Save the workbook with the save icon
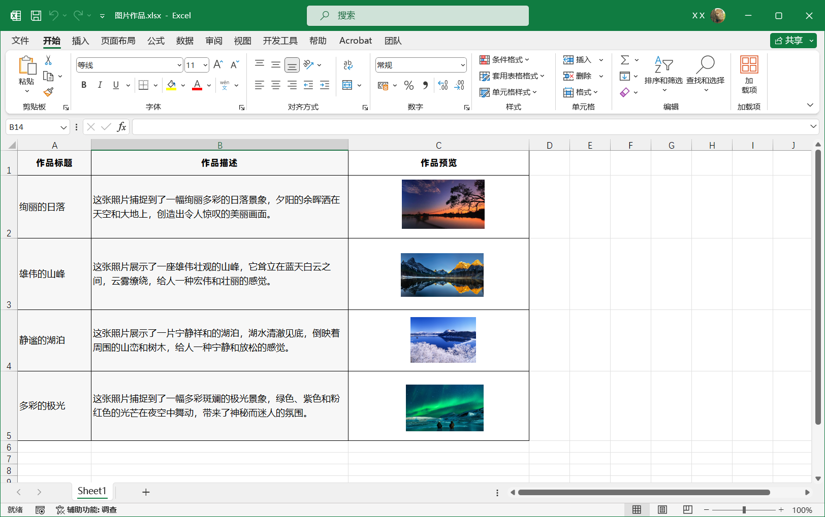825x517 pixels. point(36,16)
